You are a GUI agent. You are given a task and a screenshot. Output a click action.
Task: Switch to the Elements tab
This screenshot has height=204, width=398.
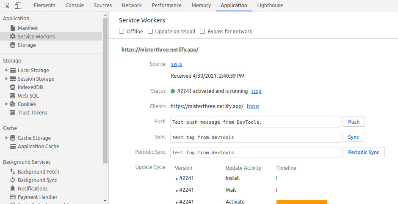(44, 5)
